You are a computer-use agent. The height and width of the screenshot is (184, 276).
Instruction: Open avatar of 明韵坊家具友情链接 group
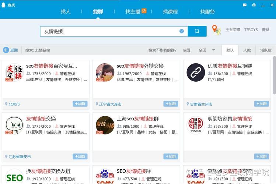point(196,125)
